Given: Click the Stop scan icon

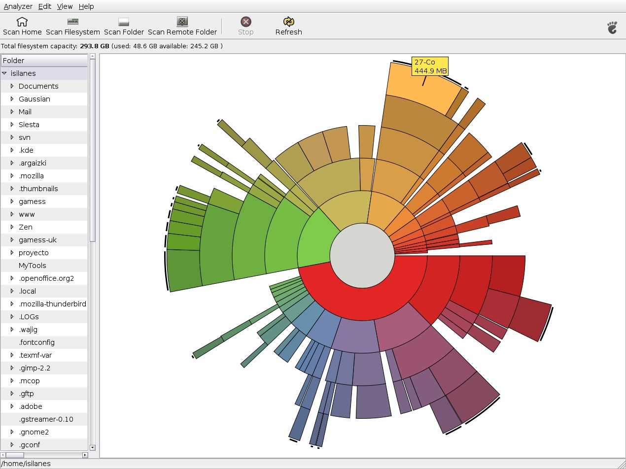Looking at the screenshot, I should [245, 22].
